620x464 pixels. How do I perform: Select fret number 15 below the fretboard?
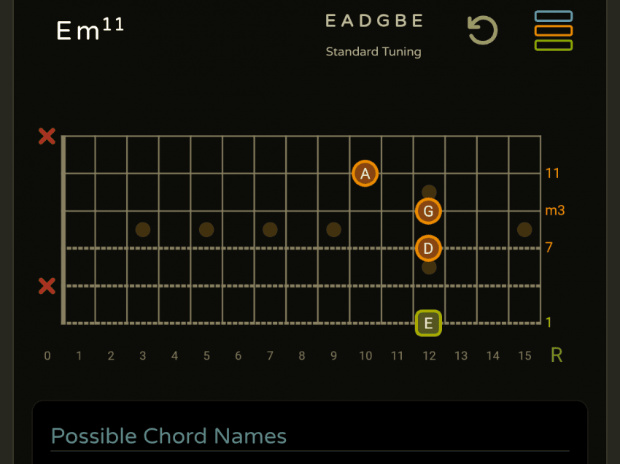524,356
